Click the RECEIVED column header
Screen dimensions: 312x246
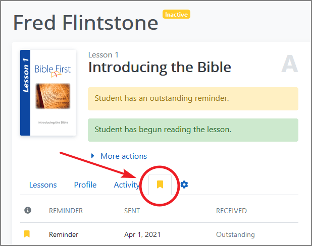231,211
